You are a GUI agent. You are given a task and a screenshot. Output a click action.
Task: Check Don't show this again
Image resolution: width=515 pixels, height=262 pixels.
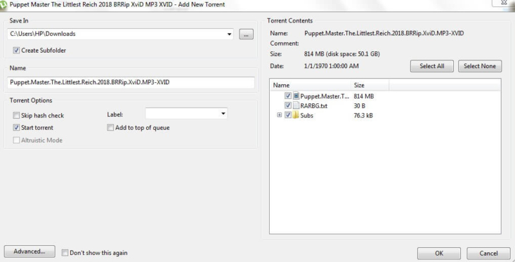click(65, 252)
